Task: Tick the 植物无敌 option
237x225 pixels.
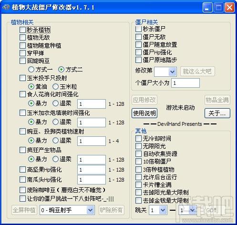Action: pyautogui.click(x=22, y=38)
